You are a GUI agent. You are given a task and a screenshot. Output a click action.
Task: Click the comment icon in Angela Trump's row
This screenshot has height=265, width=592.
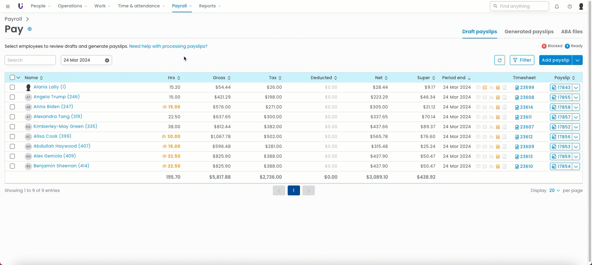click(x=478, y=97)
